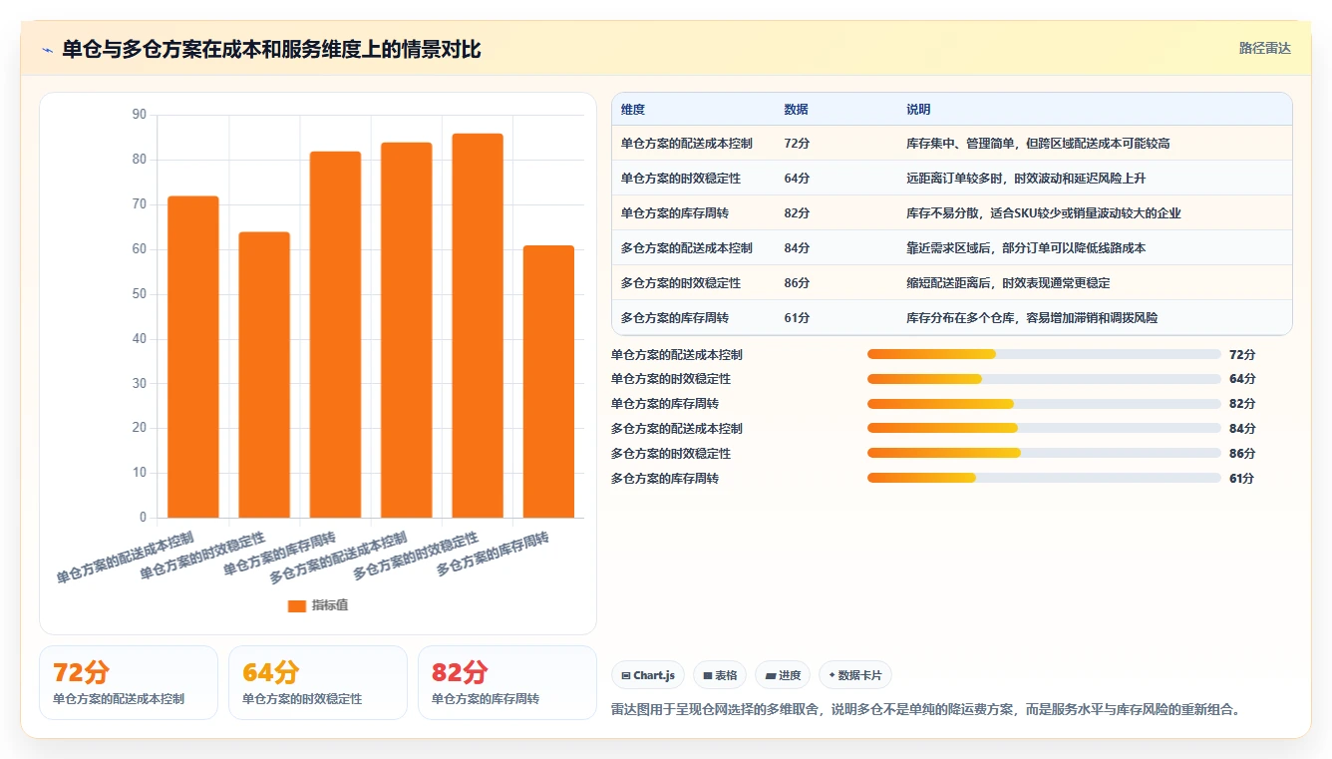Click table cell 86分
The height and width of the screenshot is (759, 1332).
(797, 283)
